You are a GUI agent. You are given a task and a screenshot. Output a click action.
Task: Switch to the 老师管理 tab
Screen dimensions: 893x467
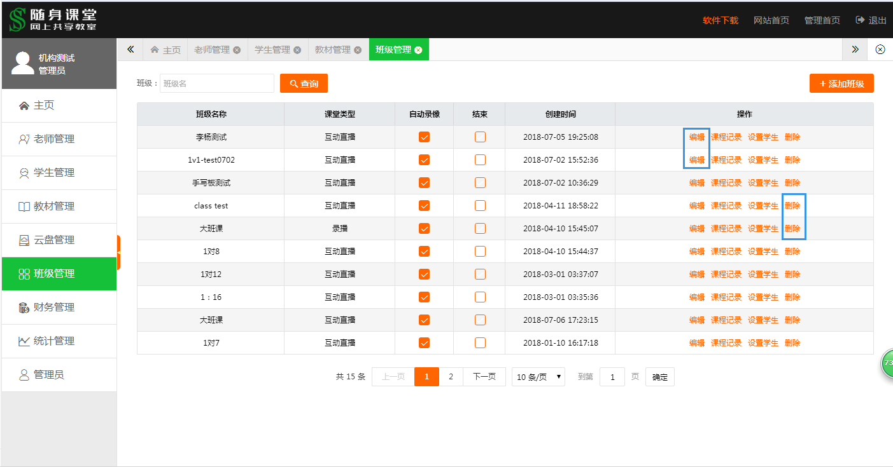click(211, 50)
